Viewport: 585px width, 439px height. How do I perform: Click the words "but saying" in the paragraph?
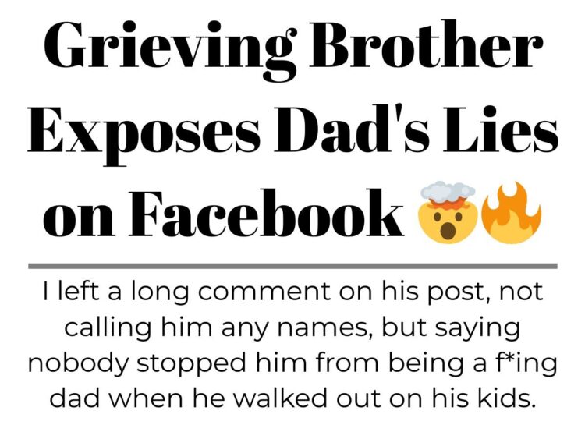(451, 330)
